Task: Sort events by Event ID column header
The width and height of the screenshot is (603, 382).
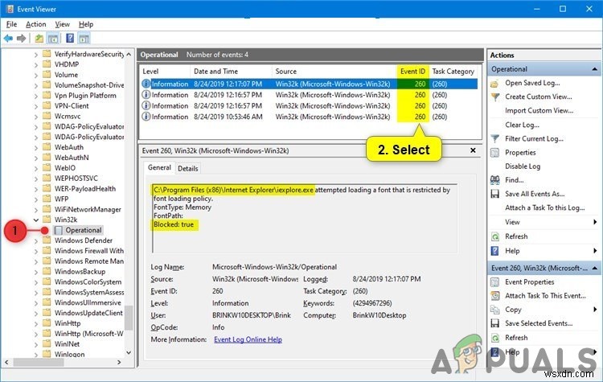Action: click(x=412, y=71)
